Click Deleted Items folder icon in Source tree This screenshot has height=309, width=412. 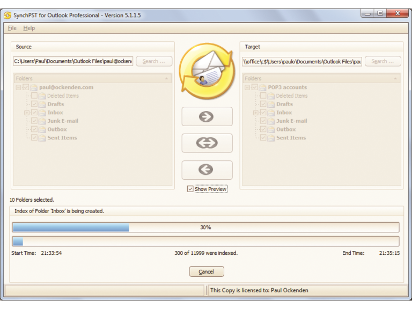42,96
